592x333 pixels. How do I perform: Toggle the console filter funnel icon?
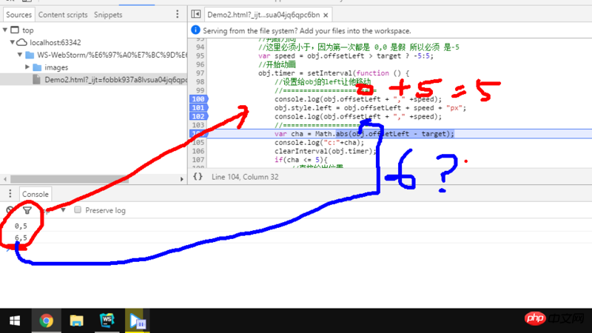tap(27, 210)
